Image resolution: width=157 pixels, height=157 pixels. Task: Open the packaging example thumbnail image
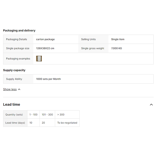[39, 59]
